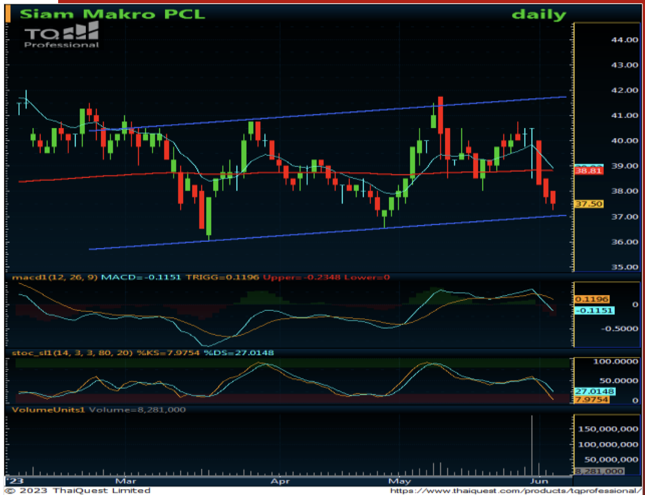
Task: Click the Upper=-0.2348 value
Action: [x=302, y=276]
